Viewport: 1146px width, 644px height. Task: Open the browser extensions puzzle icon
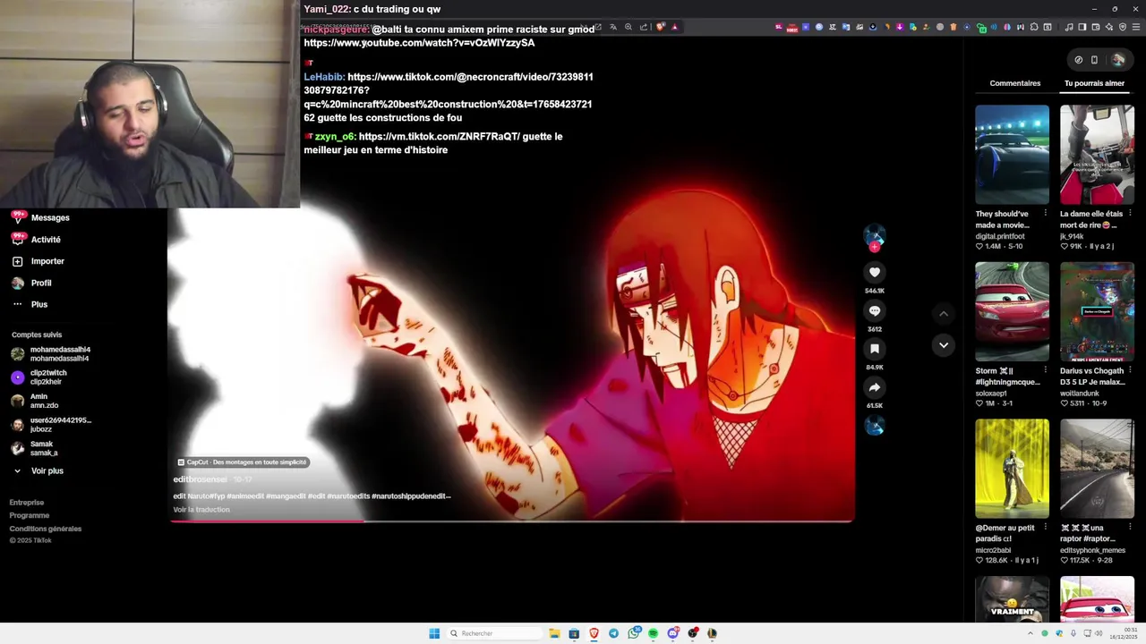coord(1034,27)
